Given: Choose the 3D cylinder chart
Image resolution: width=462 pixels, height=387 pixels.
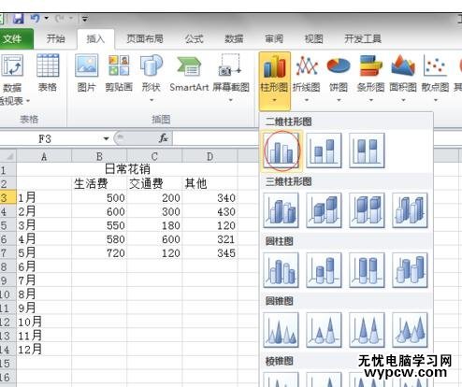Looking at the screenshot, I should coord(410,270).
